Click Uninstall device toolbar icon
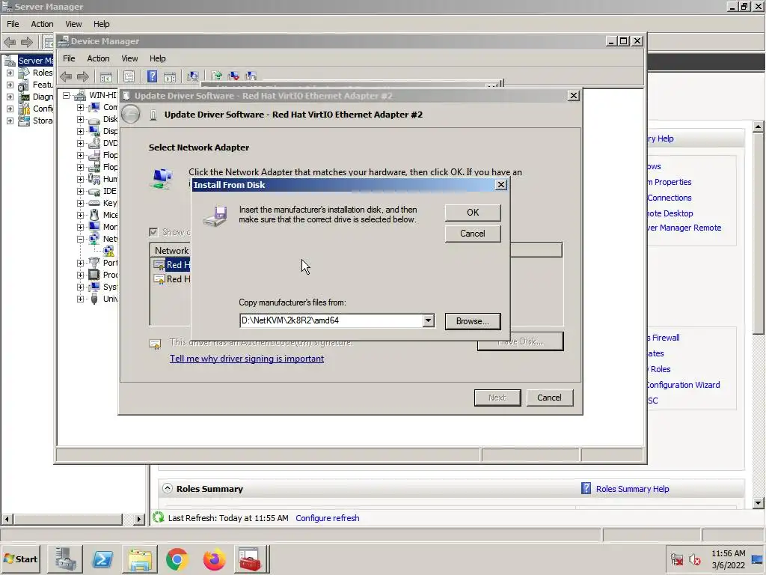 [233, 76]
